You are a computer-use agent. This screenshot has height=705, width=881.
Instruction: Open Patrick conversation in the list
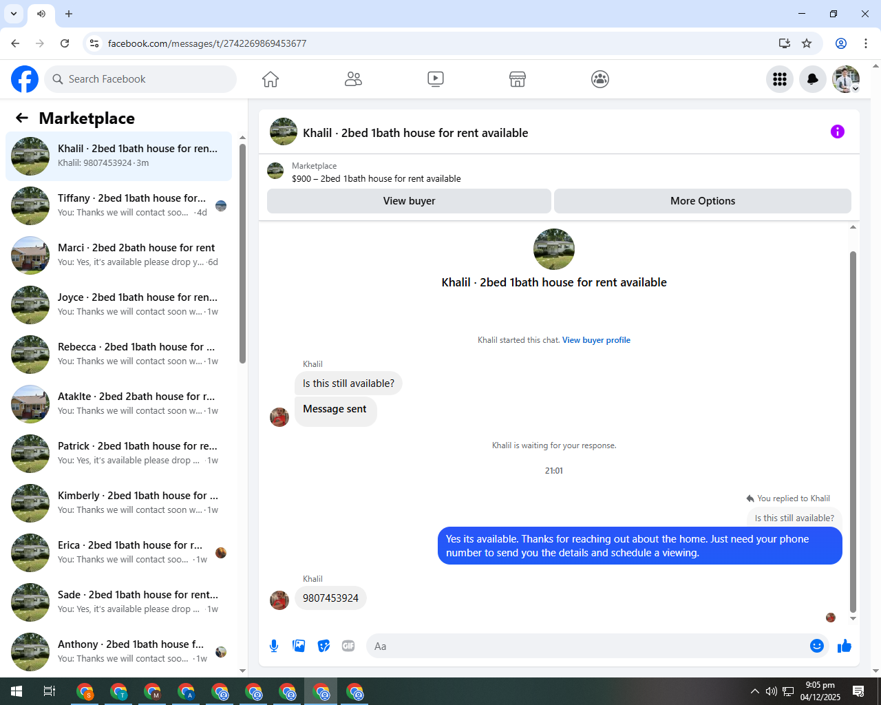(118, 454)
